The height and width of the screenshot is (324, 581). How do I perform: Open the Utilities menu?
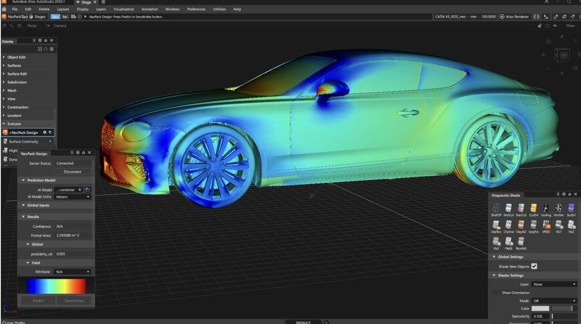[219, 9]
